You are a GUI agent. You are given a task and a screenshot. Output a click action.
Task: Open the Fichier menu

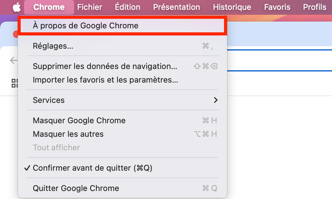tap(89, 7)
